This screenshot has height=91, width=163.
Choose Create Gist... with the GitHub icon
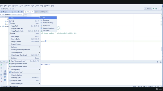24,86
